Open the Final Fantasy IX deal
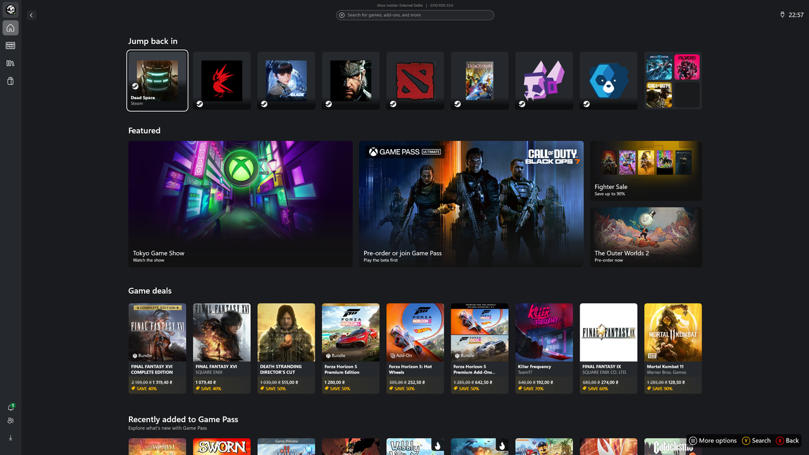The image size is (809, 455). coord(609,348)
